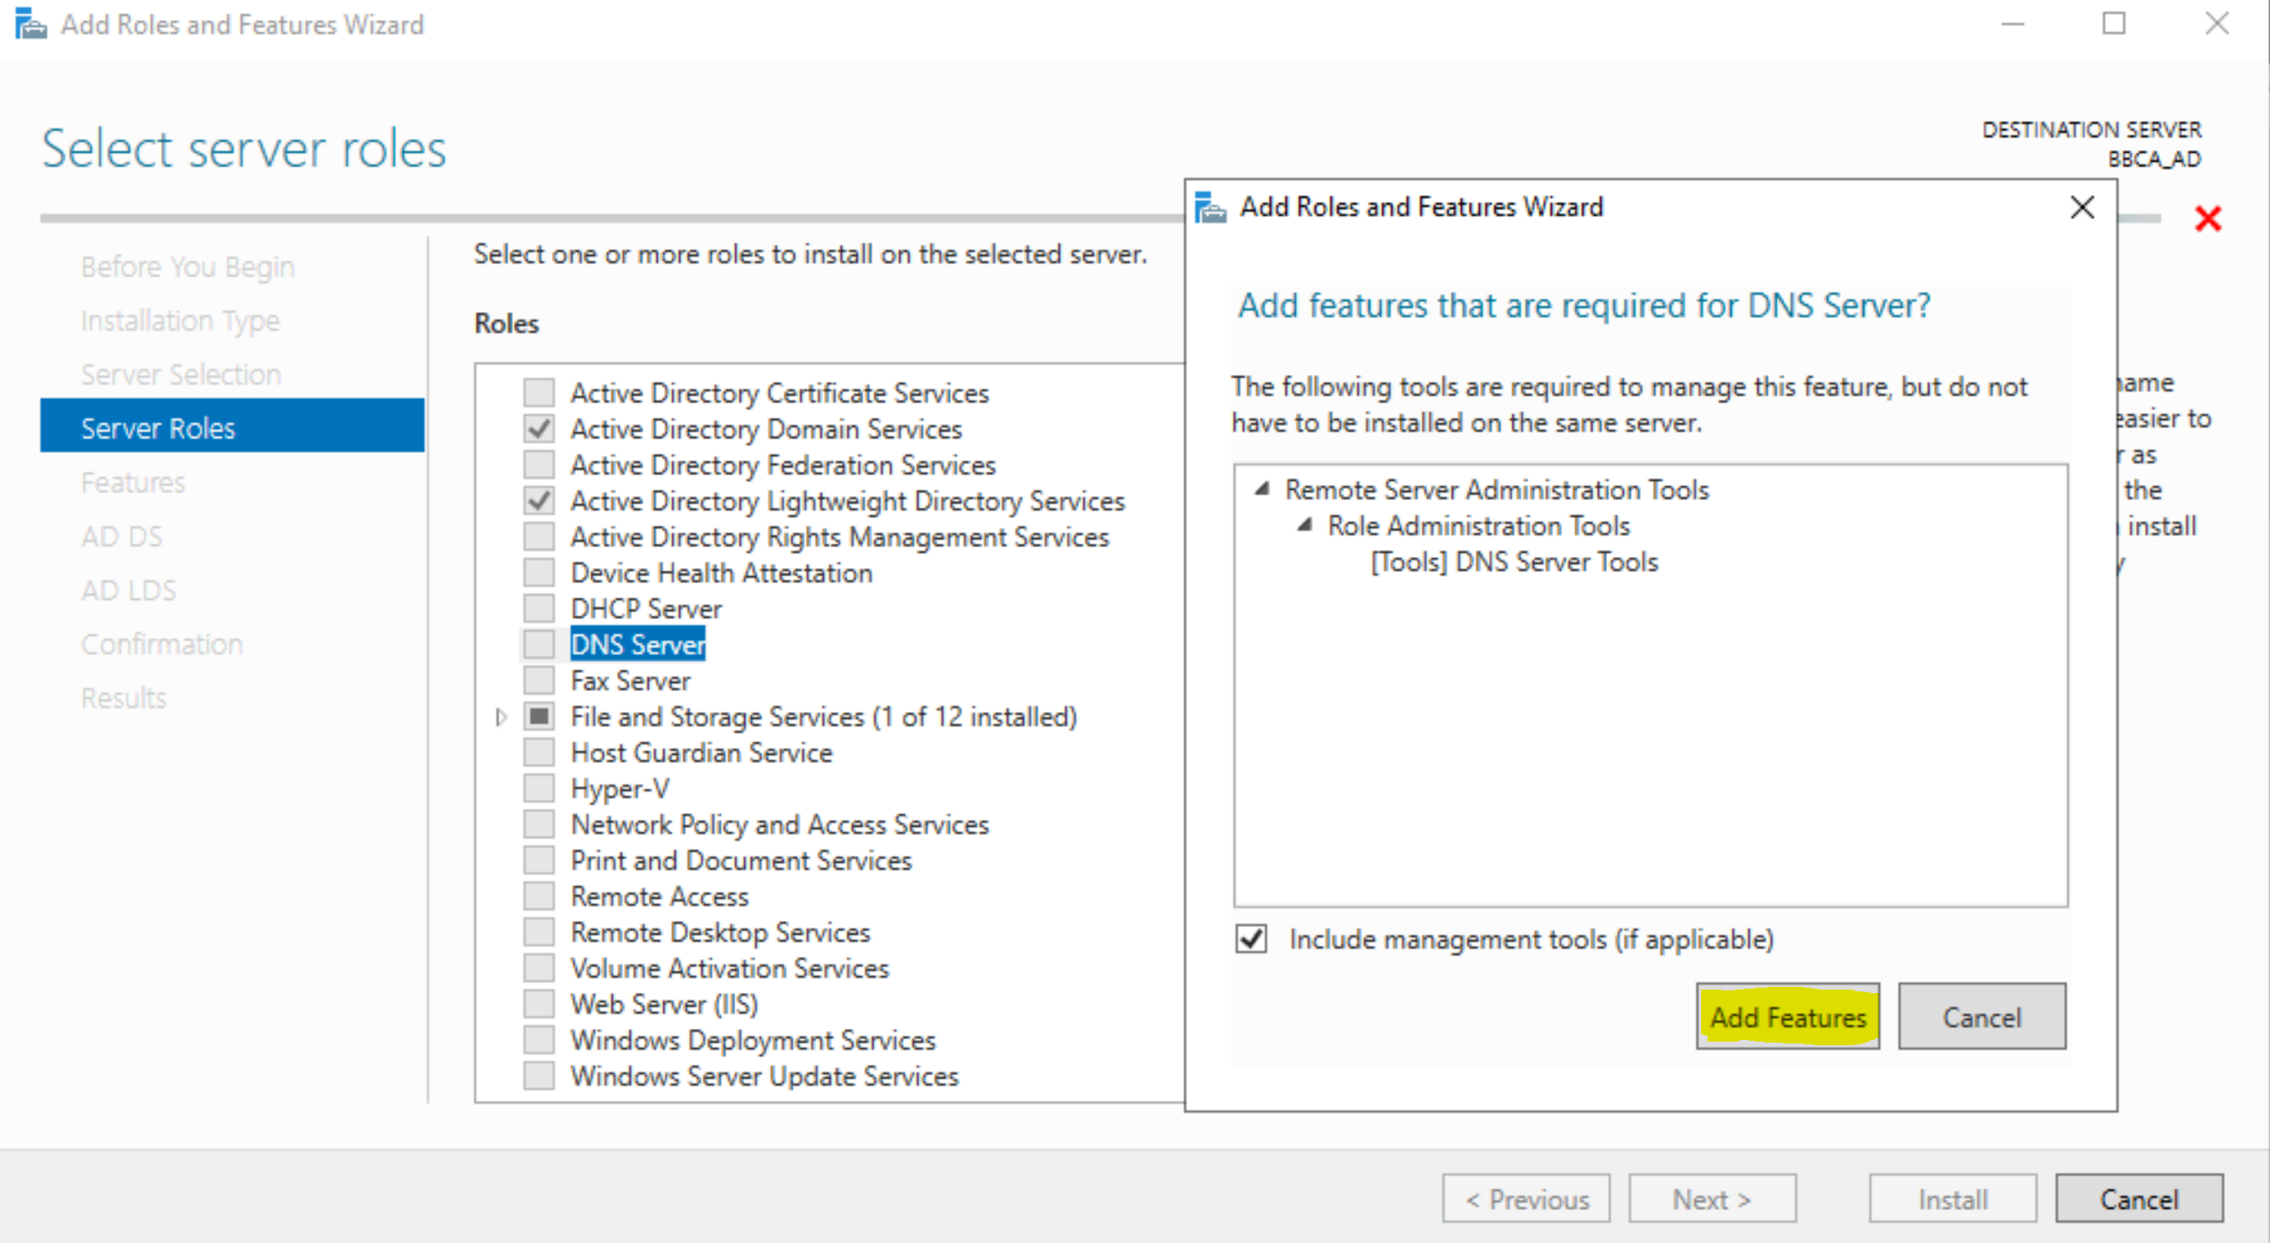Image resolution: width=2270 pixels, height=1243 pixels.
Task: Select Device Health Attestation label
Action: coord(722,573)
